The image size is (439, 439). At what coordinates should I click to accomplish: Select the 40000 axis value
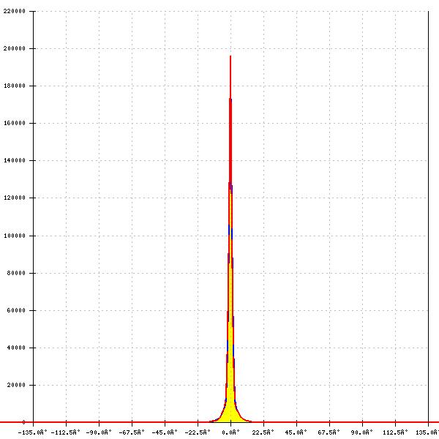click(x=16, y=348)
